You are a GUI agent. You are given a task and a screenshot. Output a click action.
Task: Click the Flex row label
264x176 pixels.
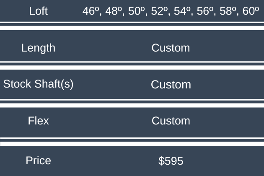point(38,121)
